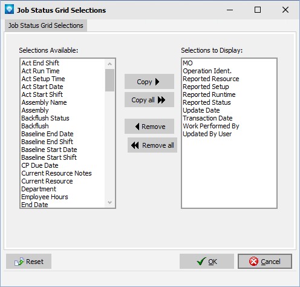Screen dimensions: 300x287
Task: Maximize the Job Status Grid Selections window
Action: click(x=258, y=10)
